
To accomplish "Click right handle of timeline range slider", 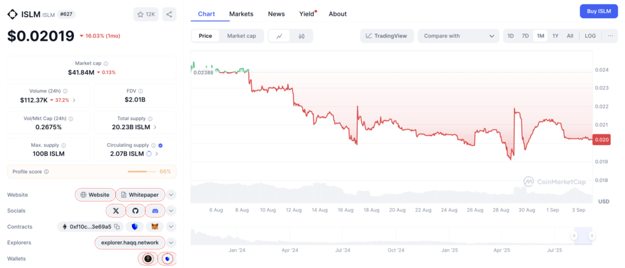I will point(592,236).
